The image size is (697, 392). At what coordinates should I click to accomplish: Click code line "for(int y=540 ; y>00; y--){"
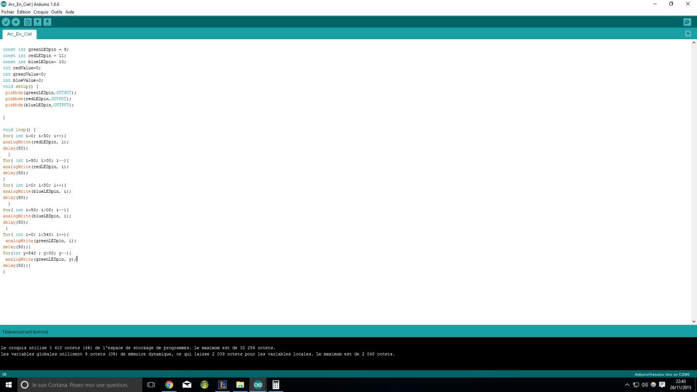[37, 253]
